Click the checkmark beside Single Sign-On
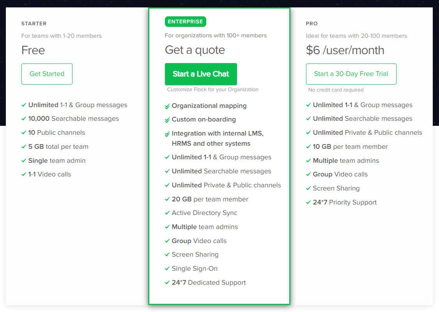Screen dimensions: 439x312 [x=167, y=269]
